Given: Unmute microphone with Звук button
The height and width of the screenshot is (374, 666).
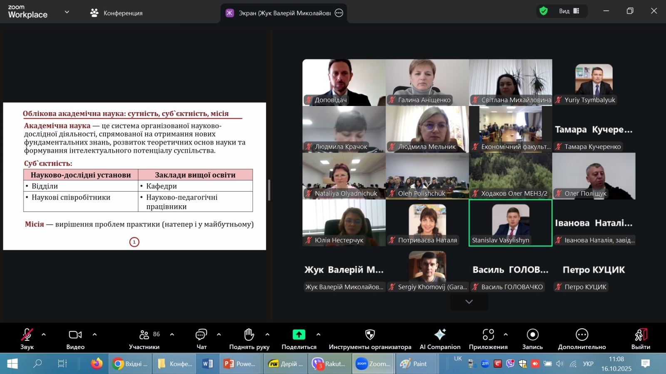Looking at the screenshot, I should click(27, 335).
